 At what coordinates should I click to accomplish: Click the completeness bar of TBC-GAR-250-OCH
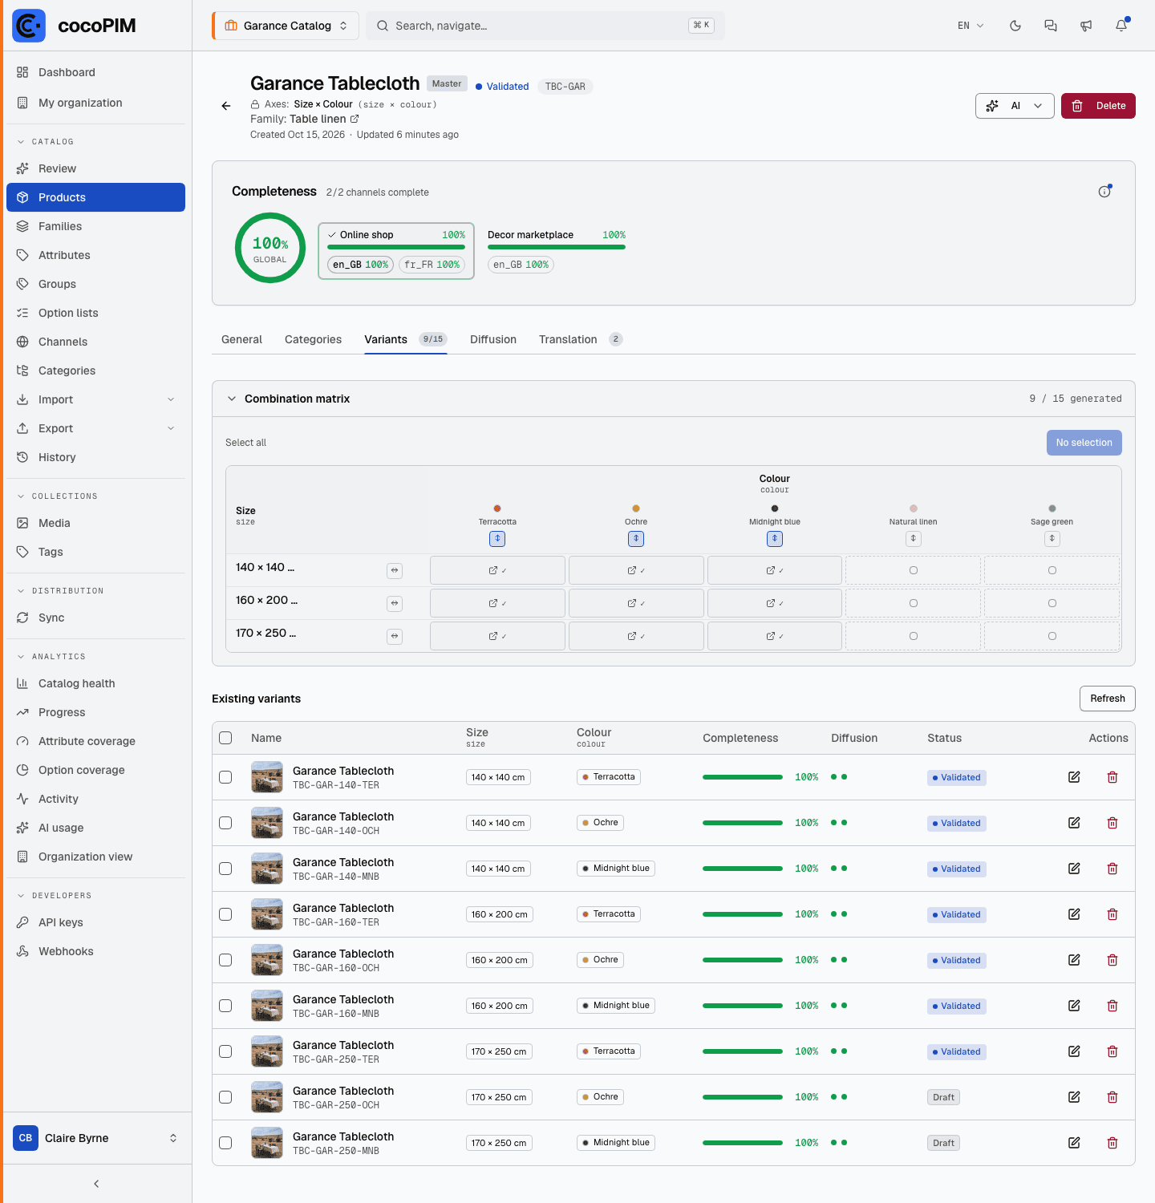click(743, 1097)
